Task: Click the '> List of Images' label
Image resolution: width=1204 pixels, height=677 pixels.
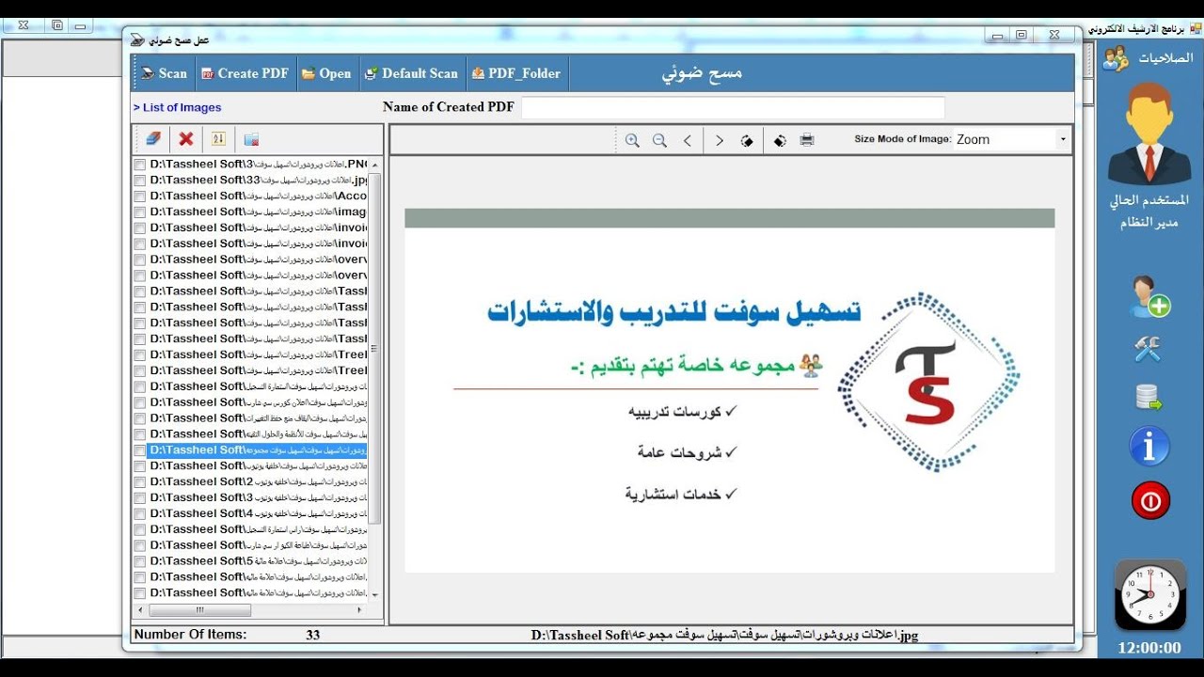Action: coord(178,108)
